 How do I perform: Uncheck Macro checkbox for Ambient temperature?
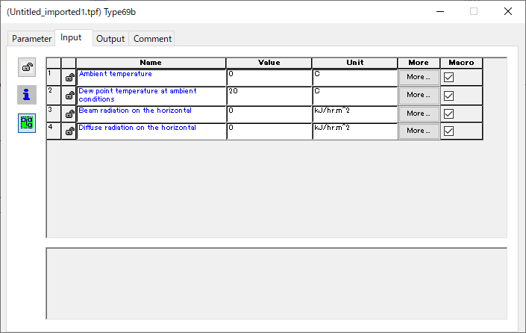[x=448, y=77]
